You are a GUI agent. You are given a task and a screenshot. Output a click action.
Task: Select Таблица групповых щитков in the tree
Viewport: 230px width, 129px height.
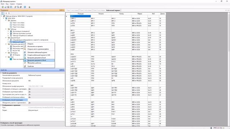click(x=22, y=33)
